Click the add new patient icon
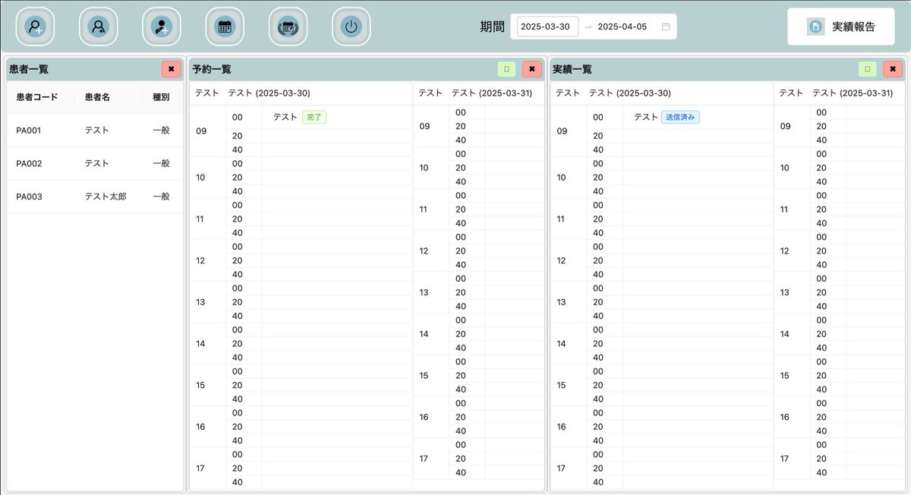This screenshot has width=911, height=495. pyautogui.click(x=35, y=27)
